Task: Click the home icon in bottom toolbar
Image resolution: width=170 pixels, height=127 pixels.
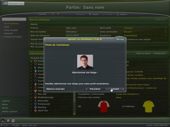Action: tap(3, 120)
